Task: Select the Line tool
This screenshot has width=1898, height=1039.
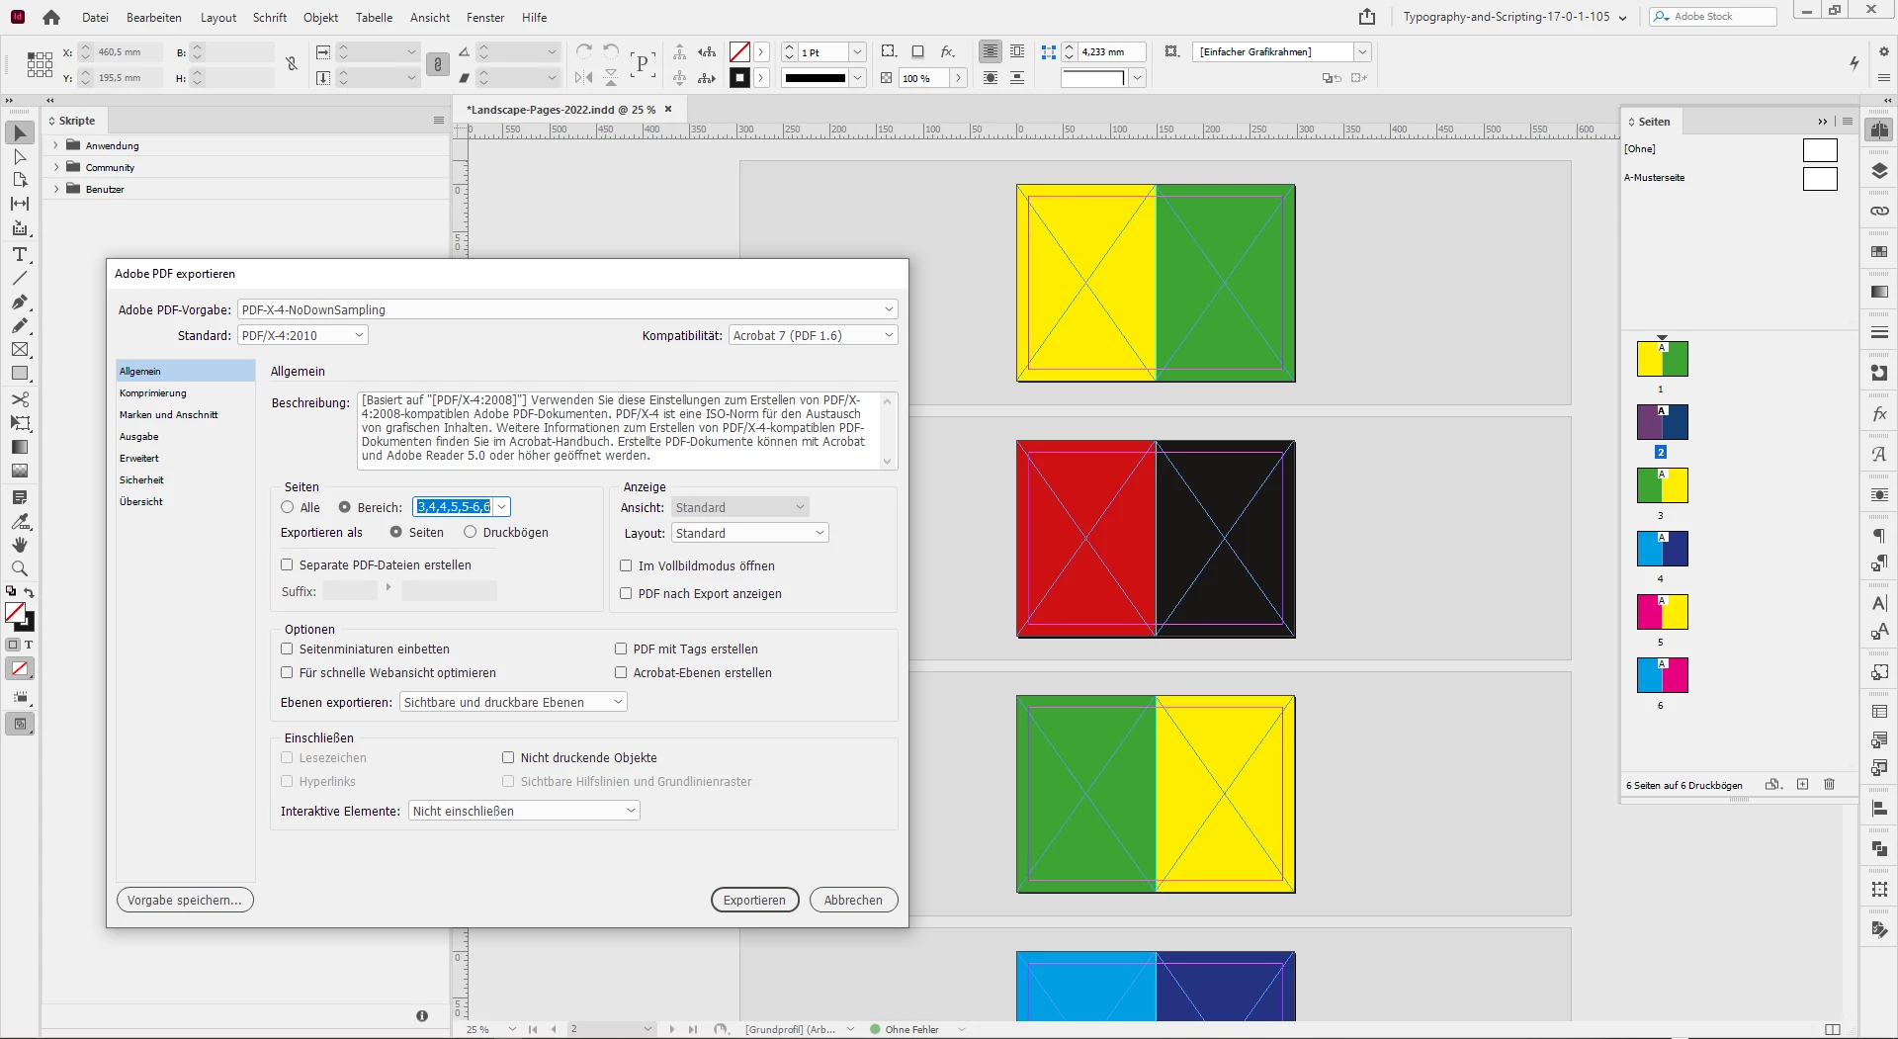Action: 20,278
